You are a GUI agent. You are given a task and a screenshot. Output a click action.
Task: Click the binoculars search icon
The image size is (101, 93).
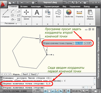67,3
